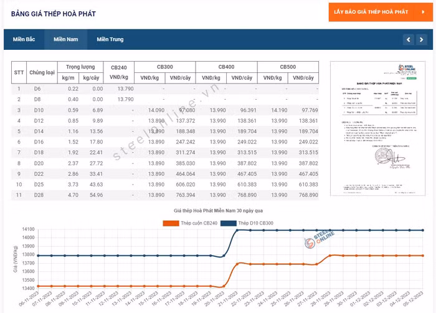This screenshot has height=313, width=436.
Task: Click the chart title Giá thép Hoà Phát Miền Nam
Action: tap(218, 211)
